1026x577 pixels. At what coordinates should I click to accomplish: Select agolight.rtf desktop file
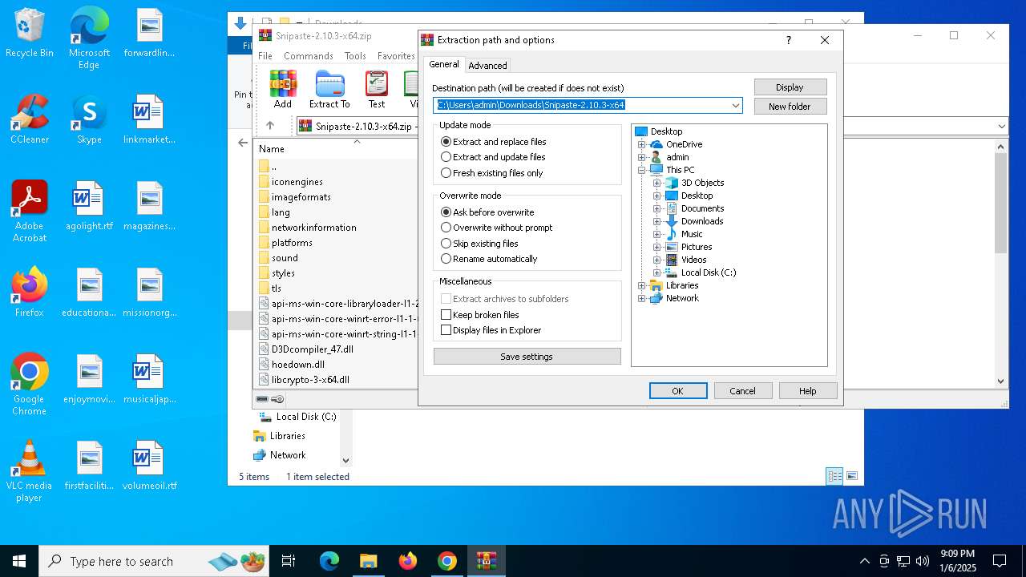(89, 206)
